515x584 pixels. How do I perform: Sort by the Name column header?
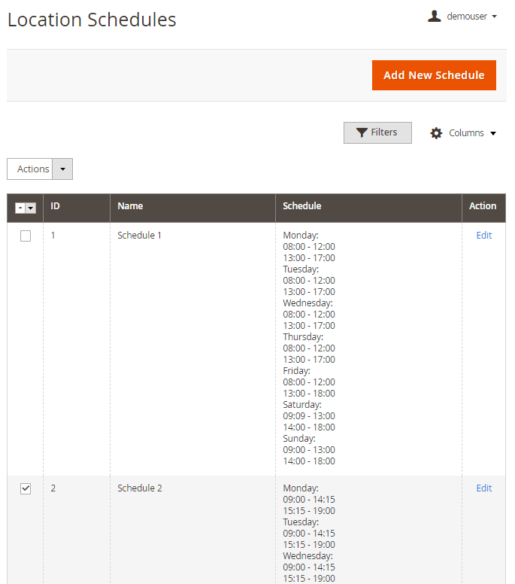[130, 205]
